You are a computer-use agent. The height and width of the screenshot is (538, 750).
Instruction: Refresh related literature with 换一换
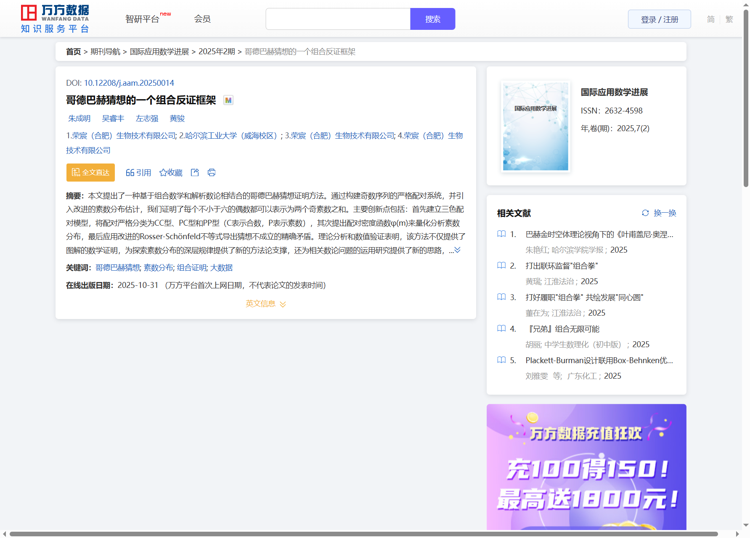tap(659, 213)
